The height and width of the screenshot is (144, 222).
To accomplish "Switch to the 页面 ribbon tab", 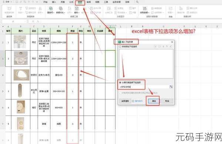I will (63, 2).
